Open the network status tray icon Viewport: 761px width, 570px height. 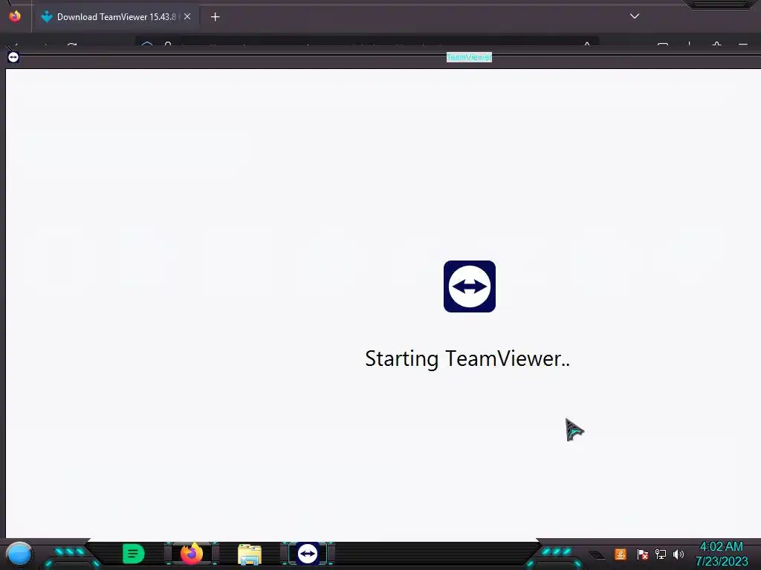[661, 554]
